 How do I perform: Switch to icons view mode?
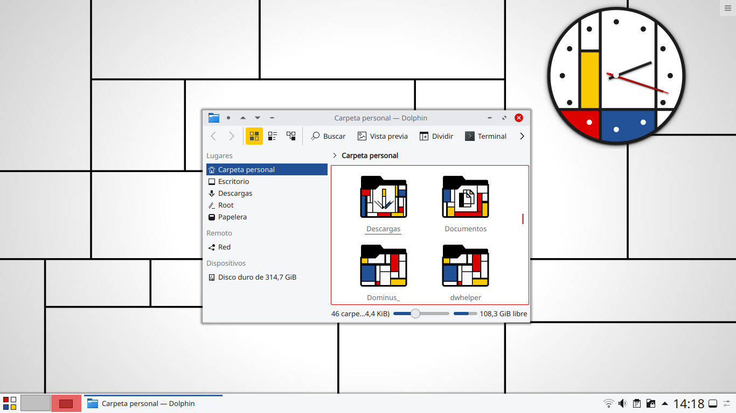pyautogui.click(x=254, y=136)
